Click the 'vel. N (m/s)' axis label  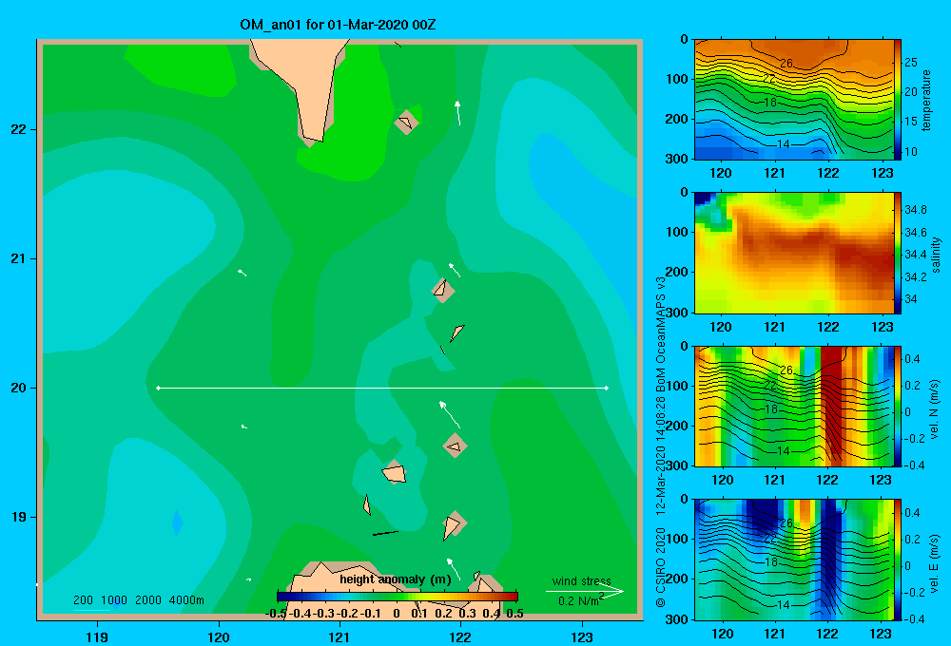tap(934, 409)
